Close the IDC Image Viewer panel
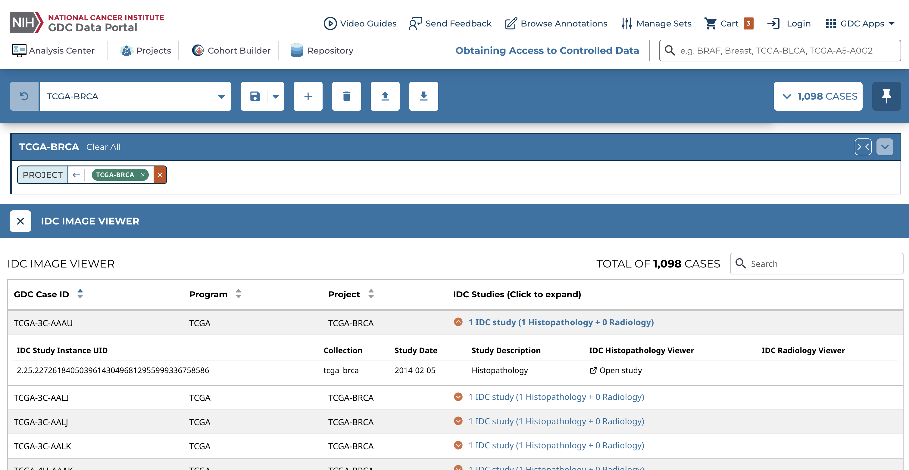The height and width of the screenshot is (470, 909). pyautogui.click(x=20, y=221)
